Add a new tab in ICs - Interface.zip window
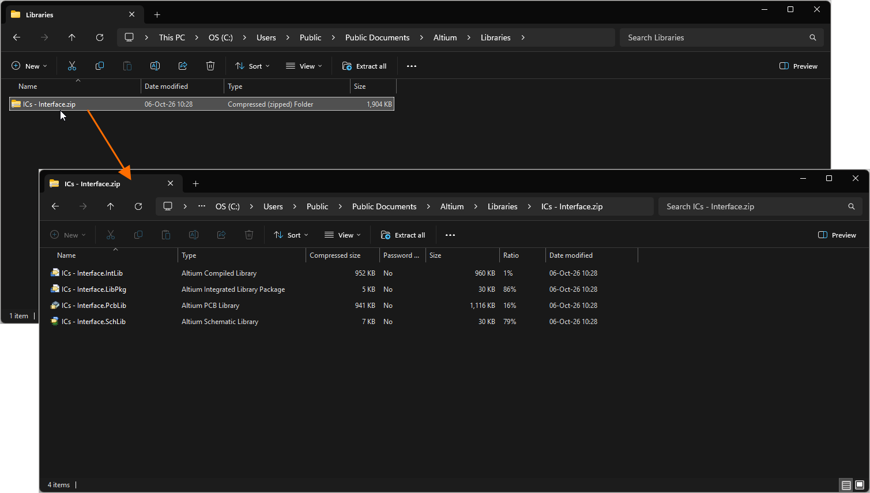Screen dimensions: 870x493 pos(196,184)
